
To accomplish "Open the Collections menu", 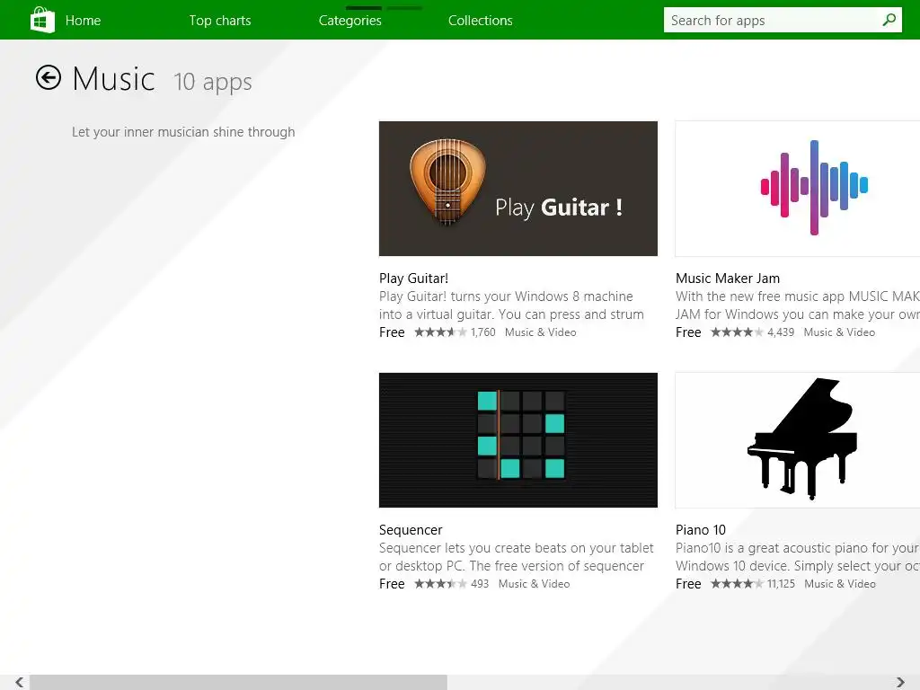I will pyautogui.click(x=480, y=21).
